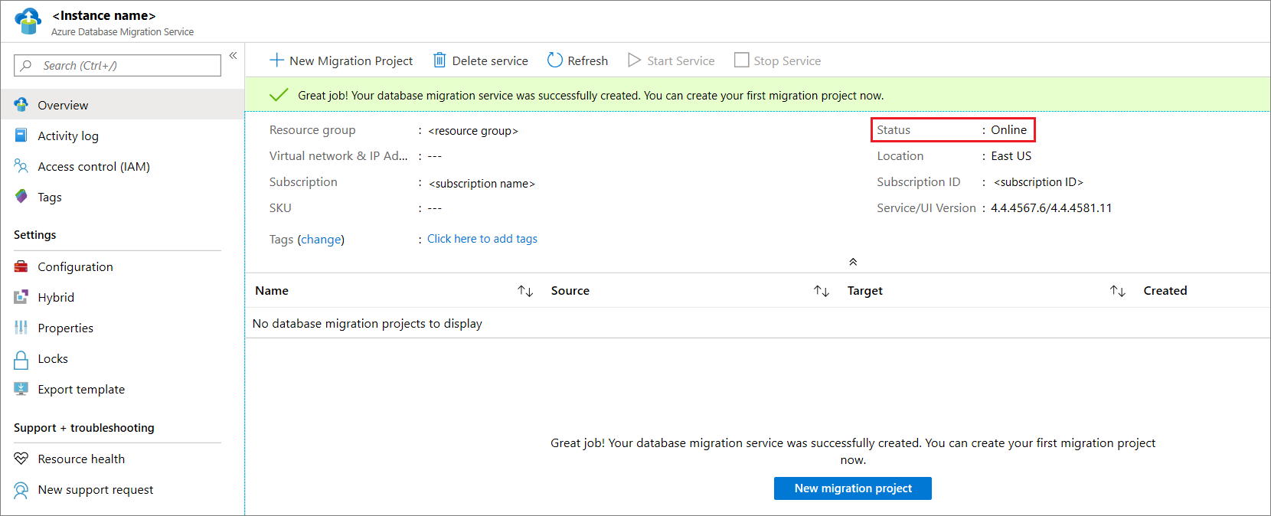
Task: Open Access control (IAM) page
Action: click(x=93, y=167)
